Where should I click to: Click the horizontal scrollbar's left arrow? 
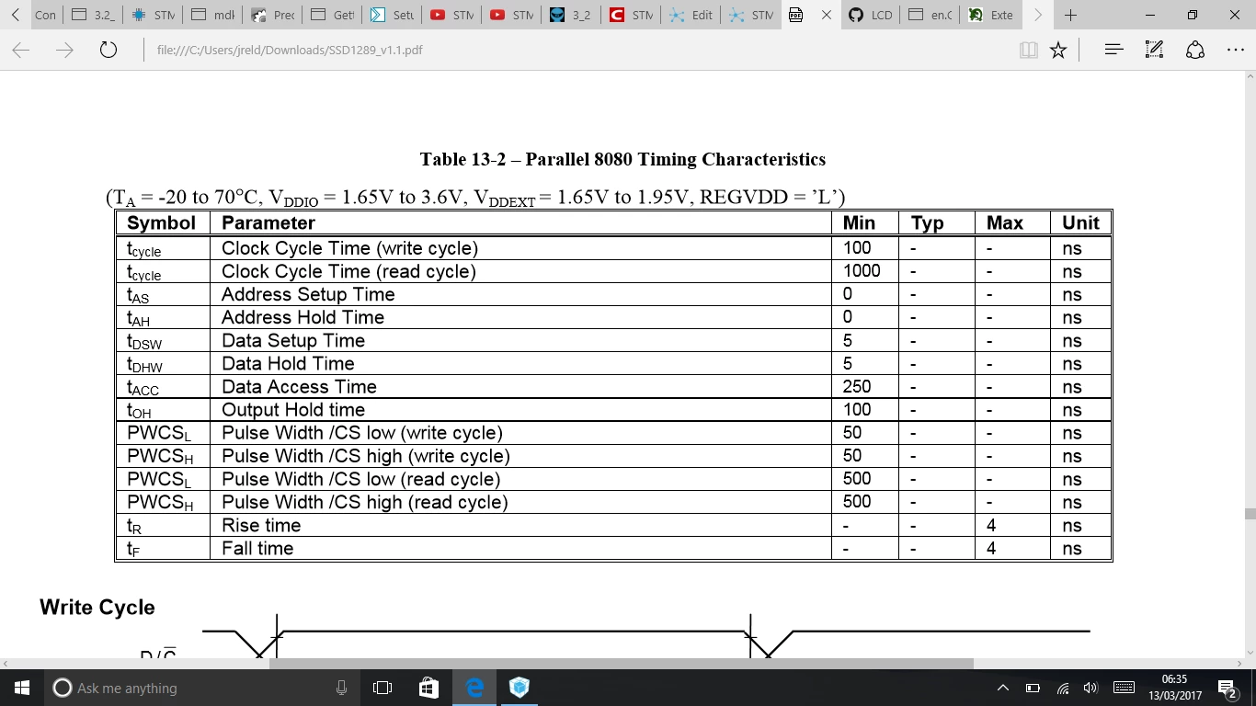pyautogui.click(x=6, y=664)
